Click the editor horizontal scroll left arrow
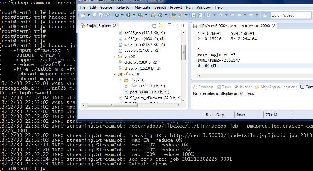The image size is (313, 171). (199, 76)
